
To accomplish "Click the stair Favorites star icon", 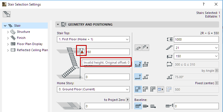I will coord(6,14).
